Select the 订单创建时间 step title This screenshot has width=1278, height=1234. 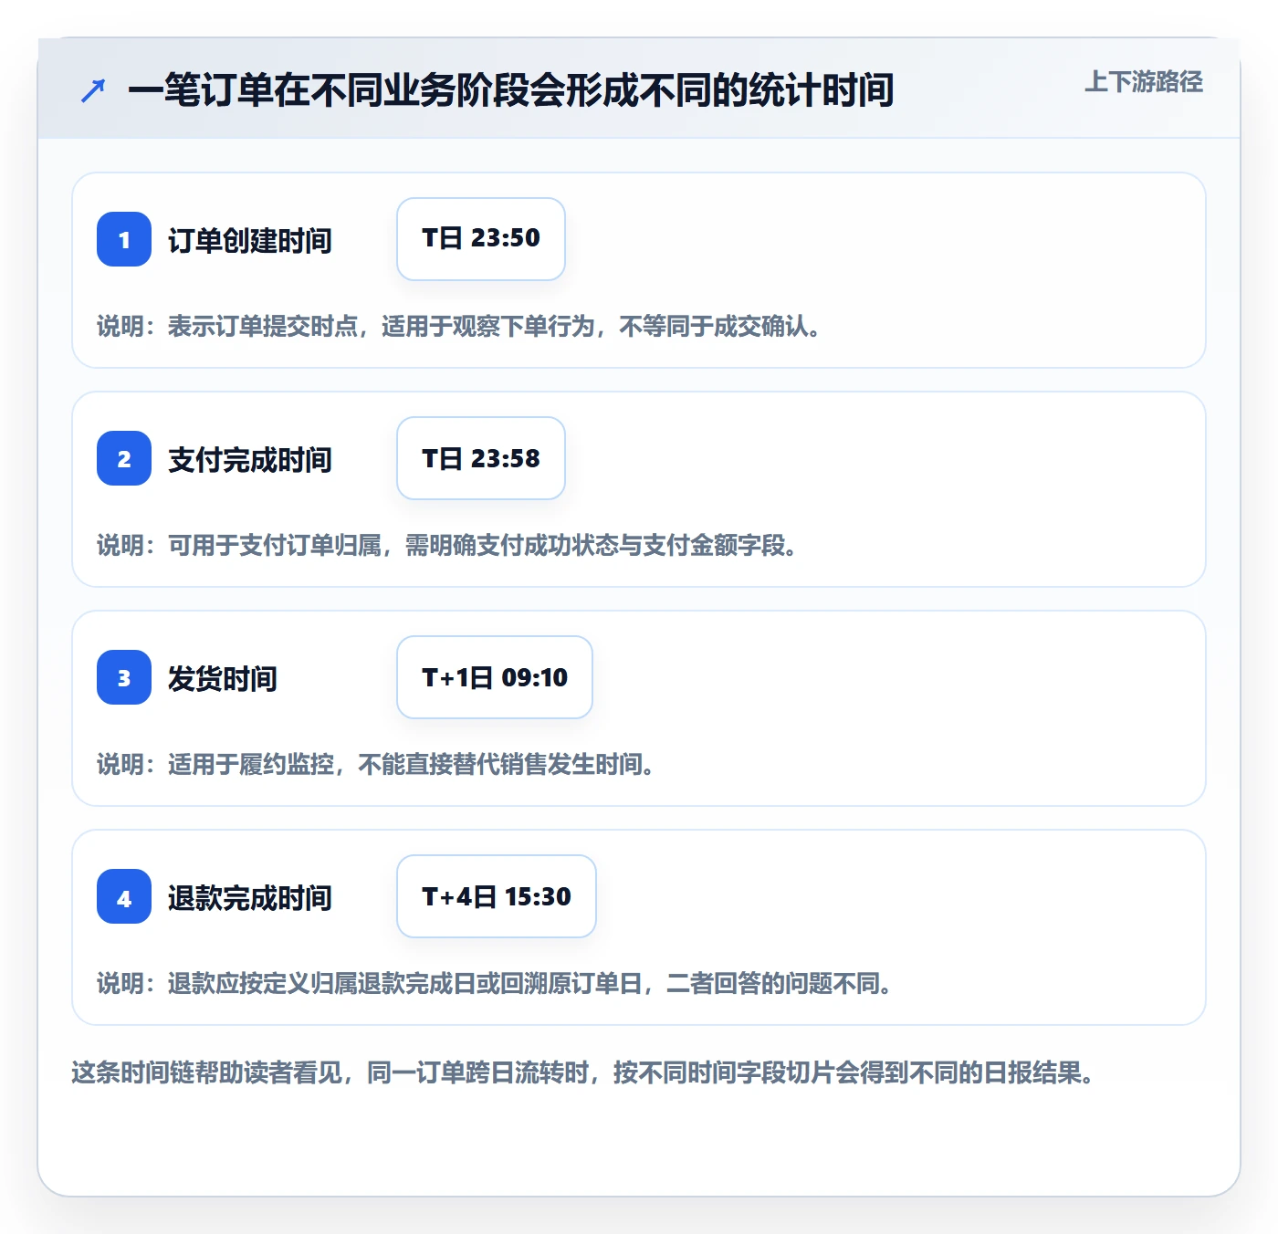(250, 241)
